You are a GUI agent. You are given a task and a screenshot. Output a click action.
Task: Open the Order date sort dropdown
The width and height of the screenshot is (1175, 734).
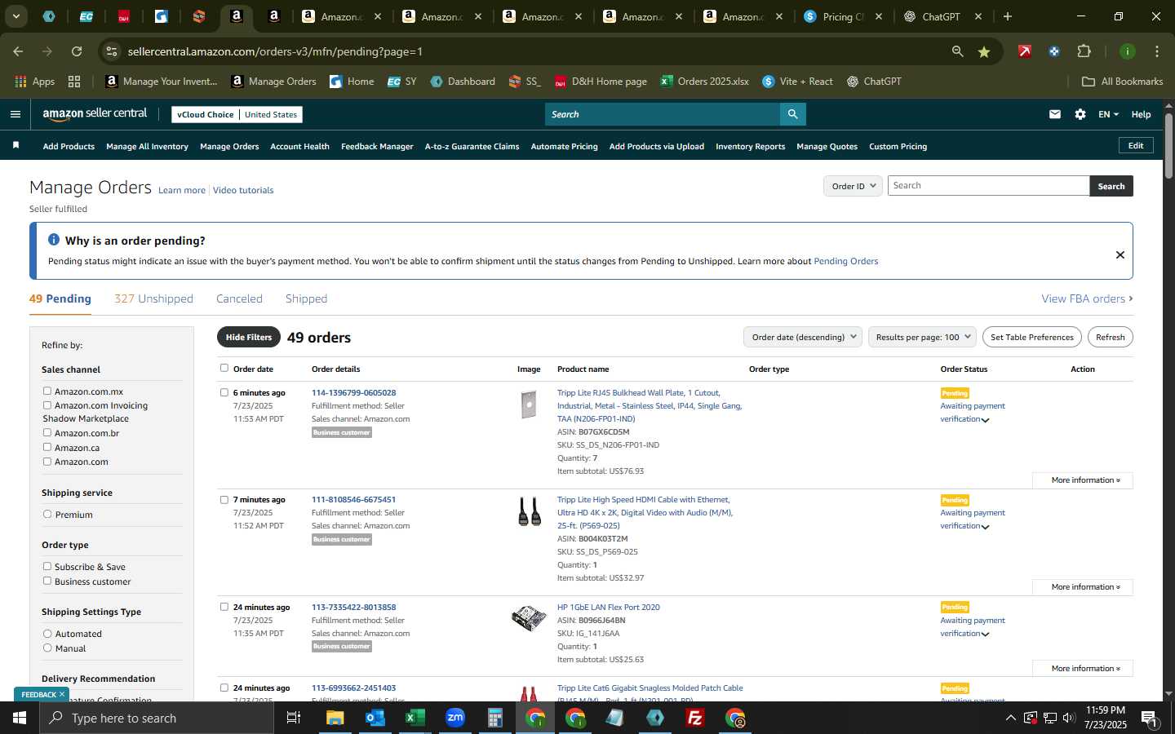coord(803,337)
